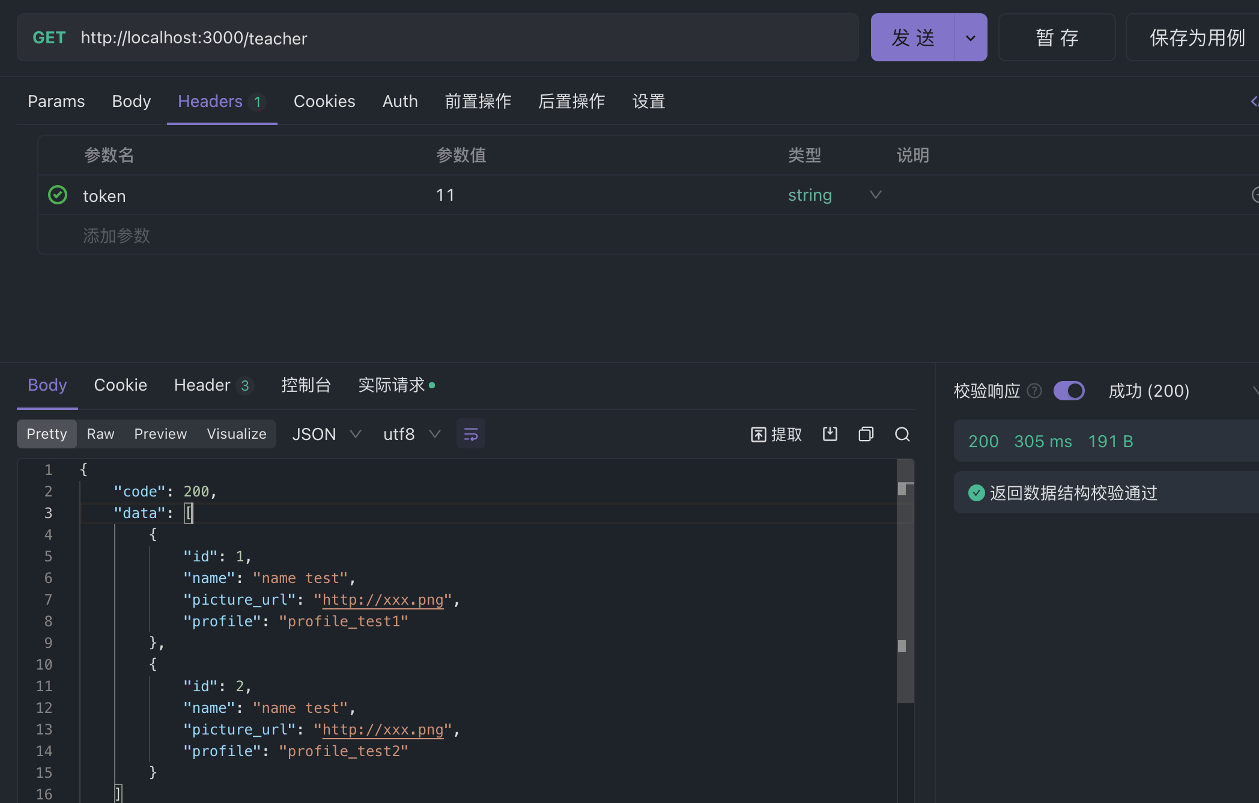Viewport: 1259px width, 803px height.
Task: Toggle the 校验响应 switch off
Action: [1069, 391]
